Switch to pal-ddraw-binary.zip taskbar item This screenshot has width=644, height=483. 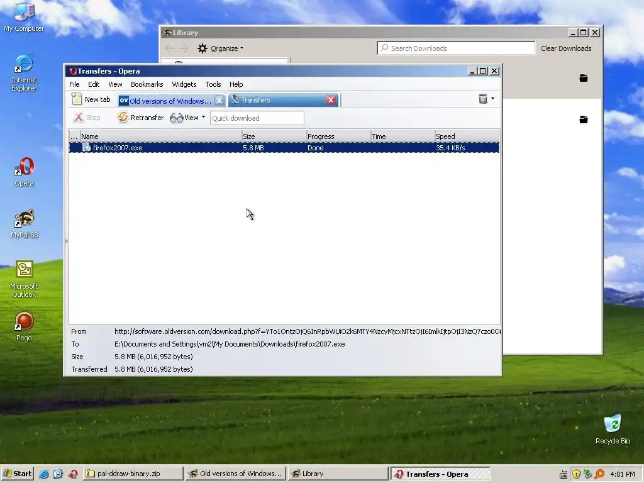tap(133, 474)
